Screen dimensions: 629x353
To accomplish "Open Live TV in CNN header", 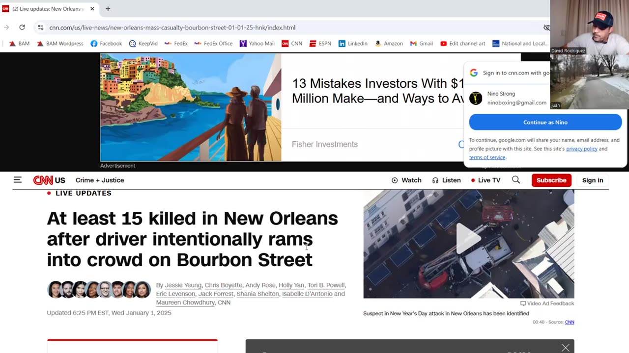I will (486, 180).
